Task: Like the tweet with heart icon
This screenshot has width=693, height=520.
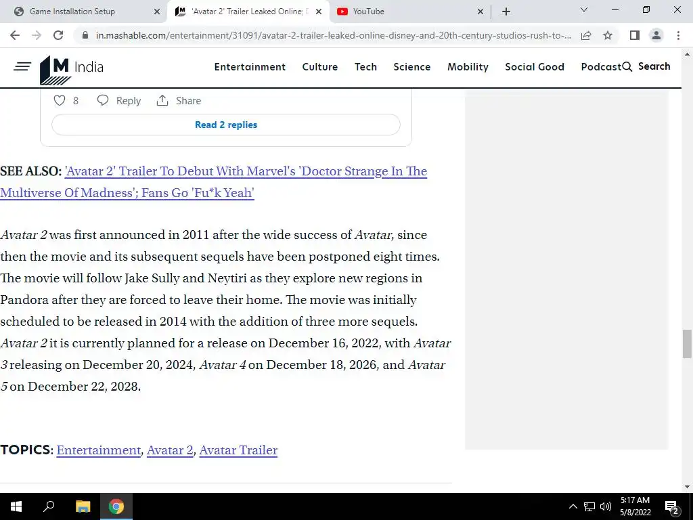Action: [60, 100]
